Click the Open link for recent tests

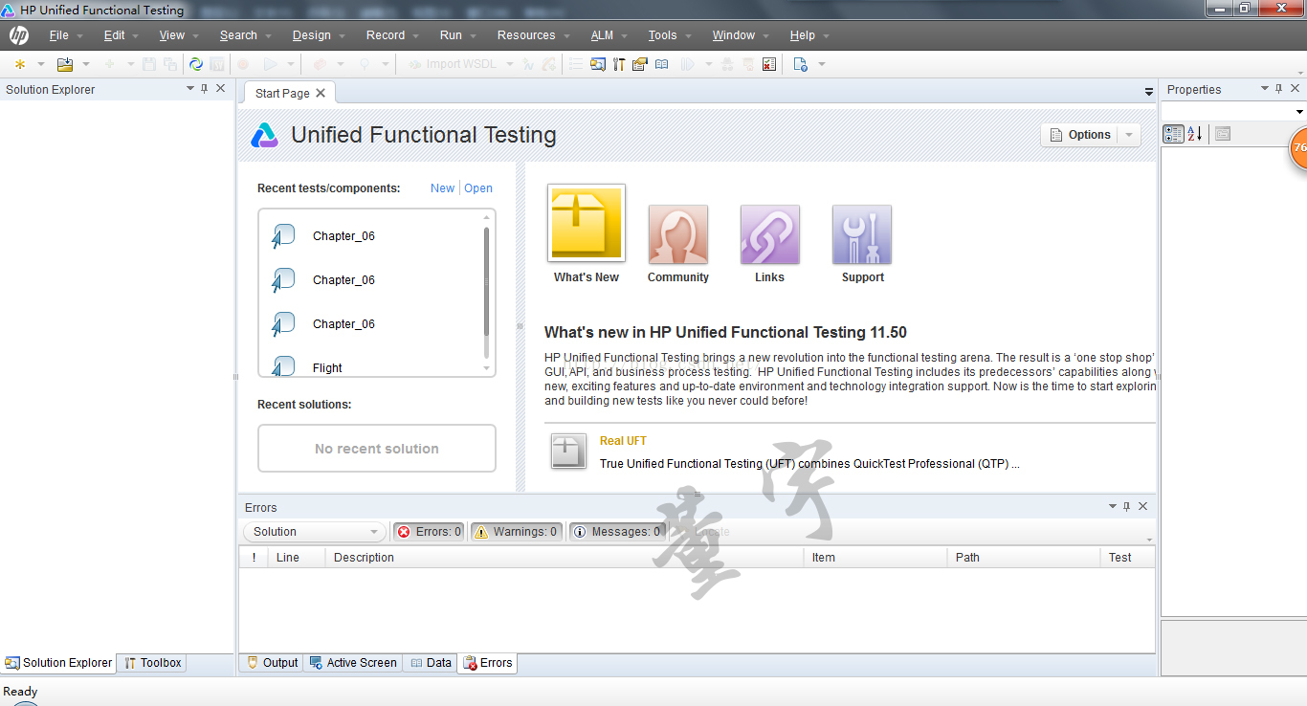point(478,188)
